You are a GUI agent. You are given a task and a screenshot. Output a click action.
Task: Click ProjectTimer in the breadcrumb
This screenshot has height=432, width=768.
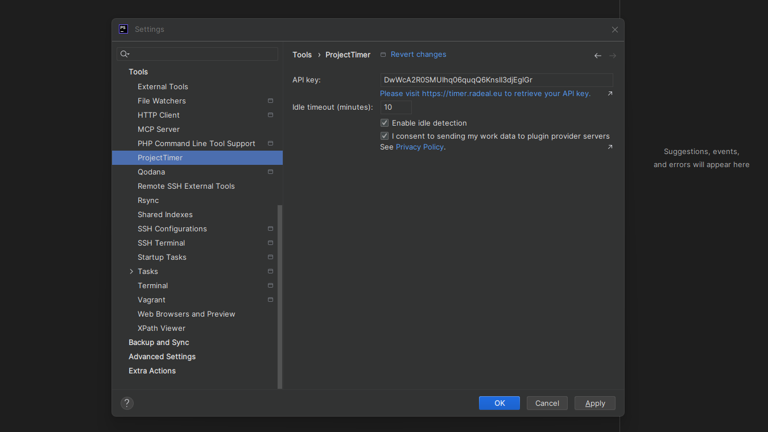348,55
